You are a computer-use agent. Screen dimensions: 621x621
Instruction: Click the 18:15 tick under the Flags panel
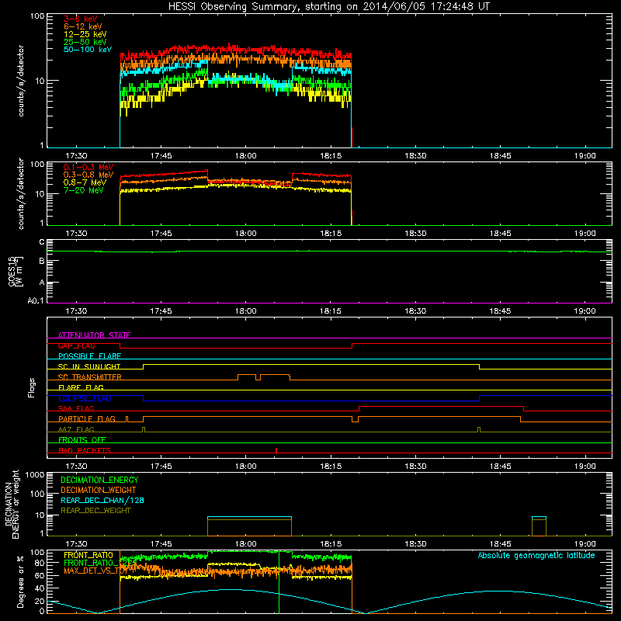pyautogui.click(x=331, y=467)
